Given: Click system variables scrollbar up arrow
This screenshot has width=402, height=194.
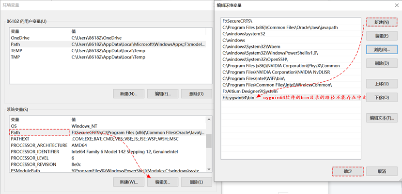Looking at the screenshot, I should coord(209,119).
